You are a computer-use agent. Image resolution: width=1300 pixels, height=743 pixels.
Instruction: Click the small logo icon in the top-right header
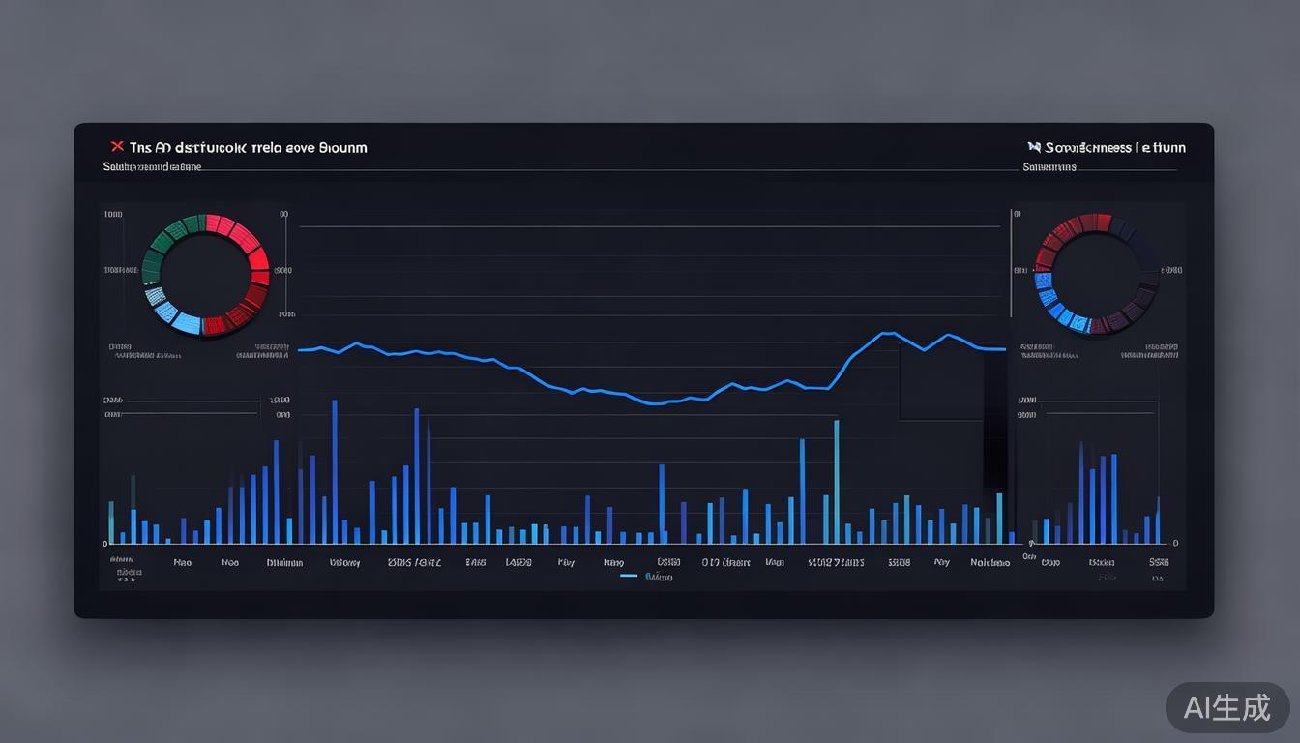[x=1034, y=147]
